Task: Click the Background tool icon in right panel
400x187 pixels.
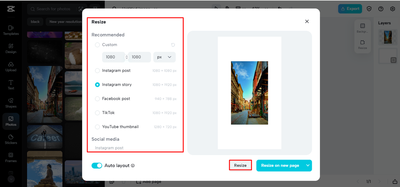Action: 362,28
